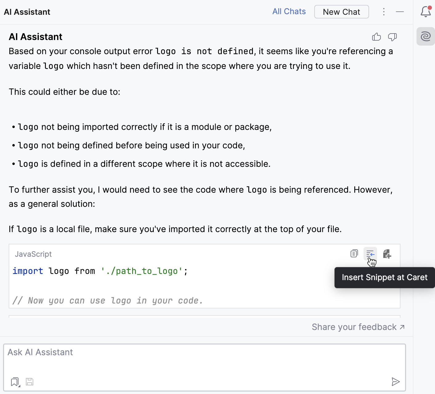Create a new file from the snippet
This screenshot has height=394, width=435.
387,254
